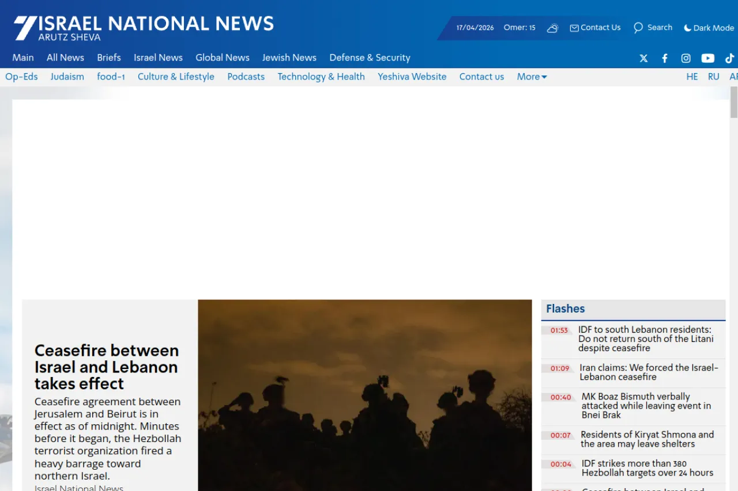Click Contact us in the secondary nav
The width and height of the screenshot is (738, 491).
coord(481,77)
